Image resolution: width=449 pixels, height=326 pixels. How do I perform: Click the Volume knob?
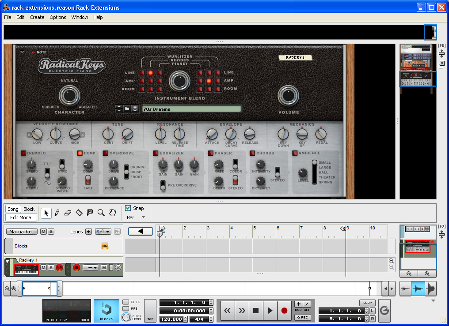(288, 95)
